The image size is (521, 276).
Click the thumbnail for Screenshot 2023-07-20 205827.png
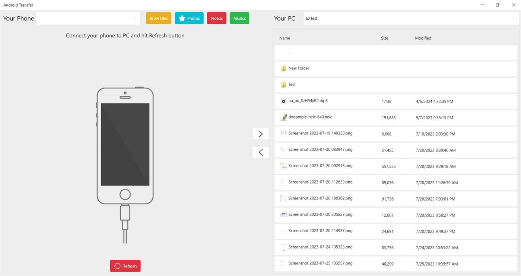283,214
